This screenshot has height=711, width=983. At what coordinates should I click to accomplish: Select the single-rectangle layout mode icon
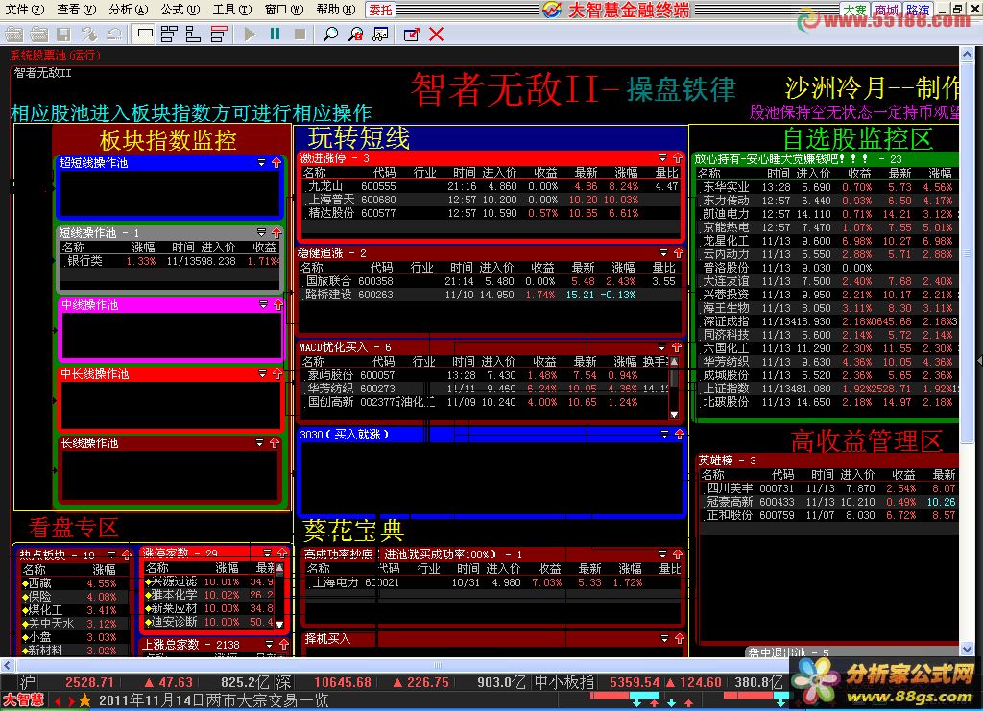pyautogui.click(x=146, y=34)
